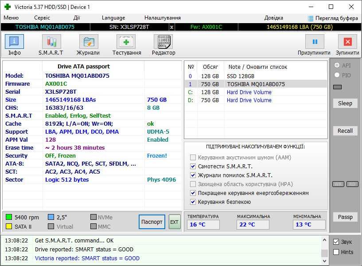The width and height of the screenshot is (362, 266).
Task: Click the gray MMC indicator
Action: click(x=93, y=226)
